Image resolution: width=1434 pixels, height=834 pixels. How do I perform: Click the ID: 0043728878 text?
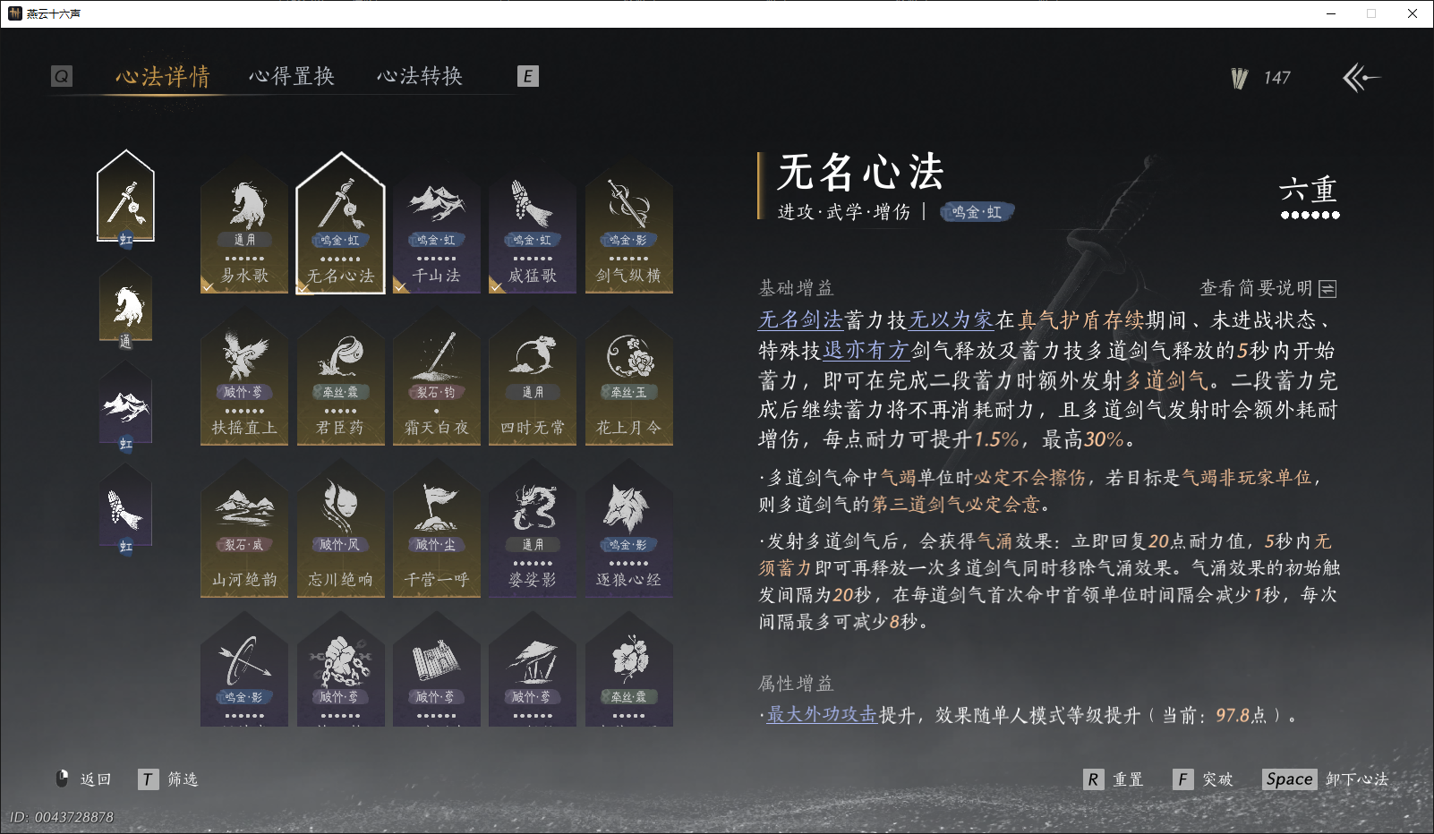click(62, 817)
